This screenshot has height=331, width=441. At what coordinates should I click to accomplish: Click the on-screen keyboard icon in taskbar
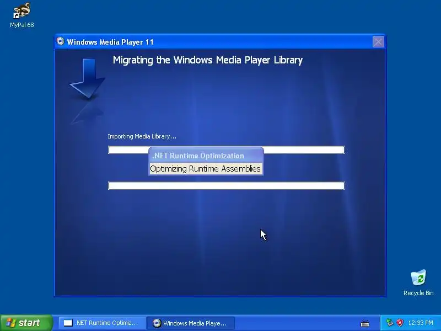click(x=365, y=323)
